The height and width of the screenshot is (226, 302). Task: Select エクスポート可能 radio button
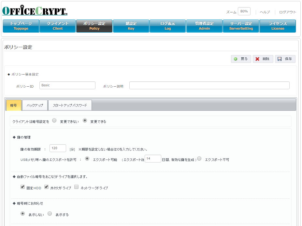click(87, 159)
